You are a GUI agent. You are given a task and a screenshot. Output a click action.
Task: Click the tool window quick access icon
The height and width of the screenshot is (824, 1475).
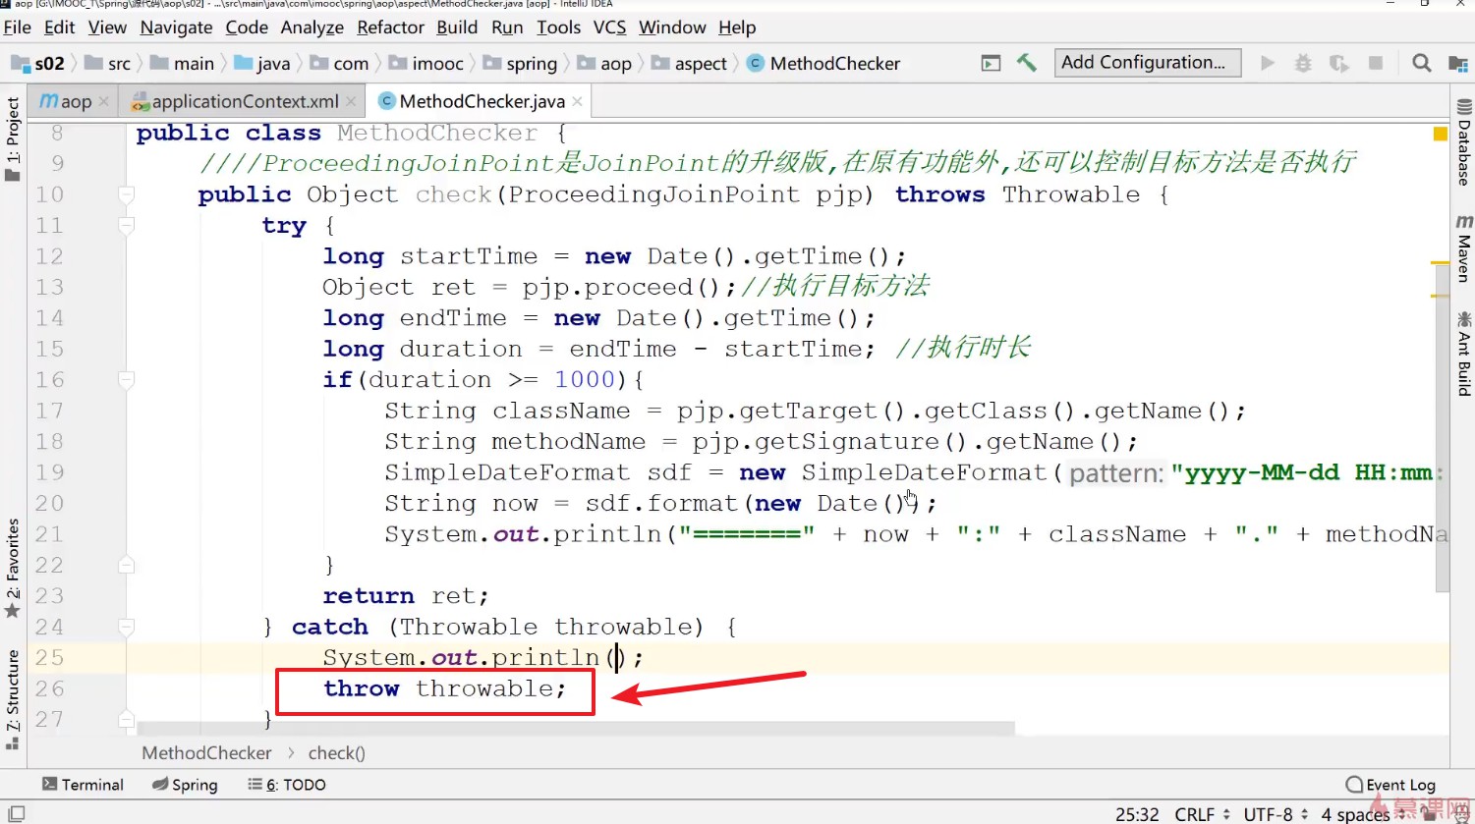17,813
